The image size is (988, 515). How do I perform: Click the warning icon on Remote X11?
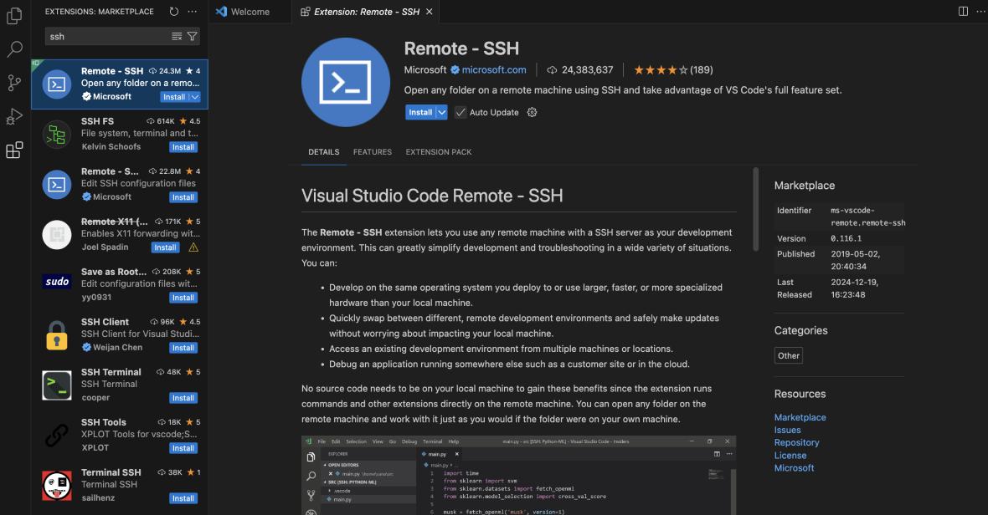[x=193, y=247]
